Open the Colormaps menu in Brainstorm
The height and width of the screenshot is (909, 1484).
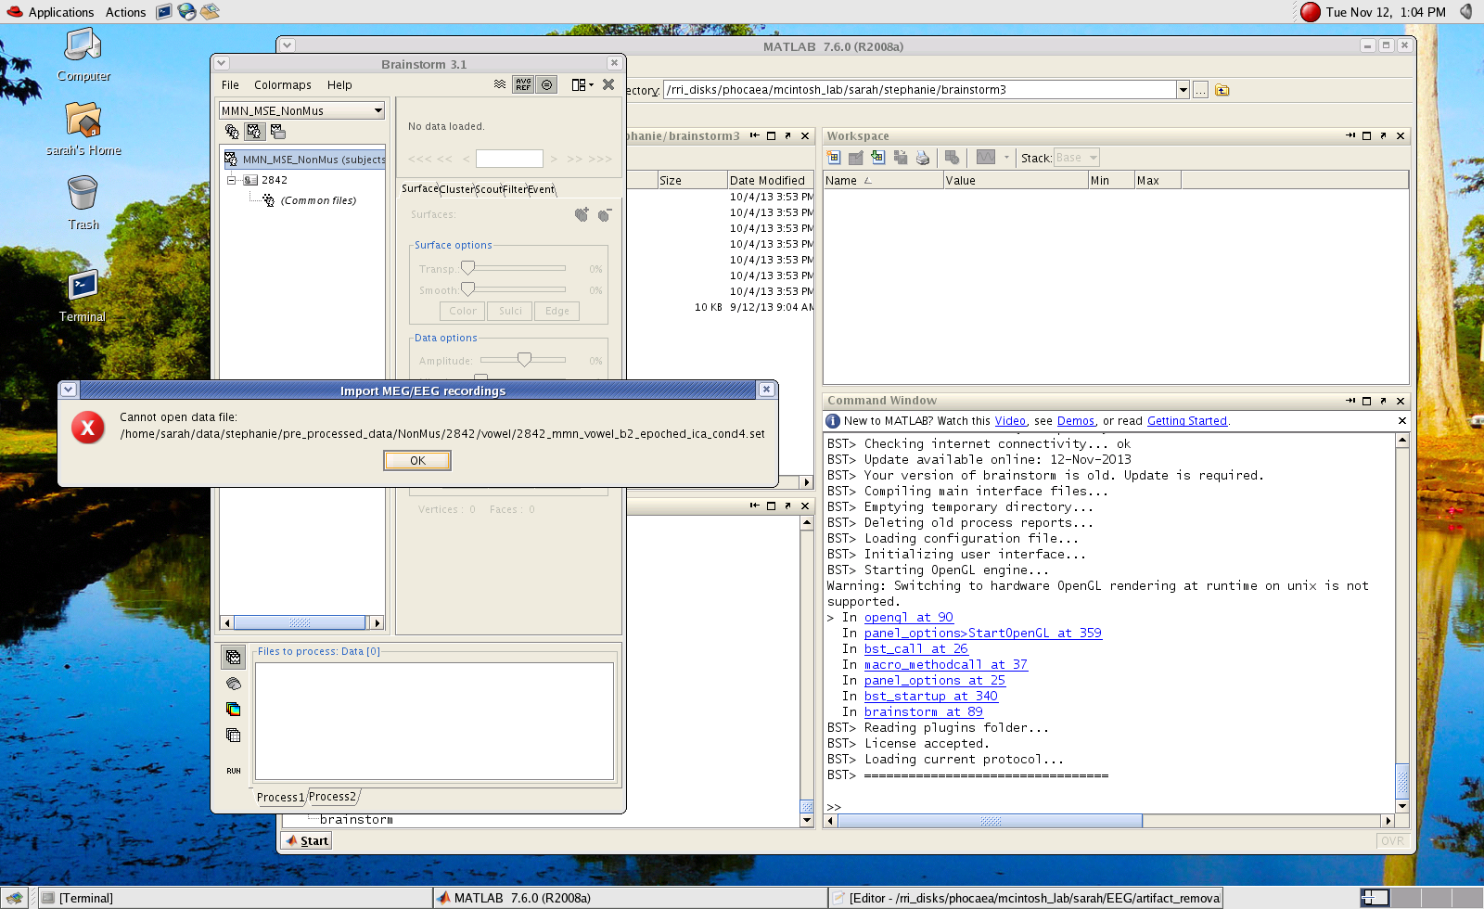[x=283, y=84]
